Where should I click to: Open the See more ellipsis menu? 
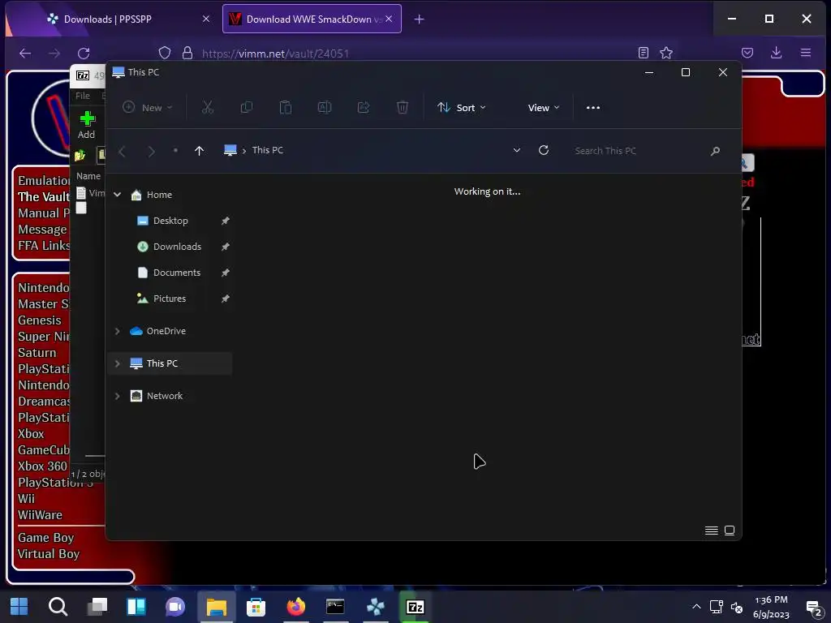tap(593, 108)
